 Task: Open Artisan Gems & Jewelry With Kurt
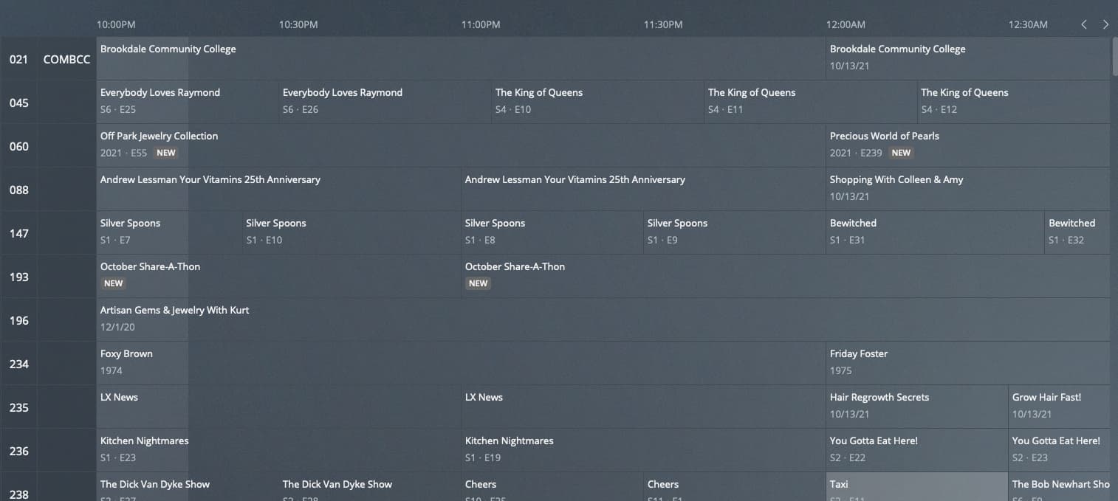coord(603,320)
